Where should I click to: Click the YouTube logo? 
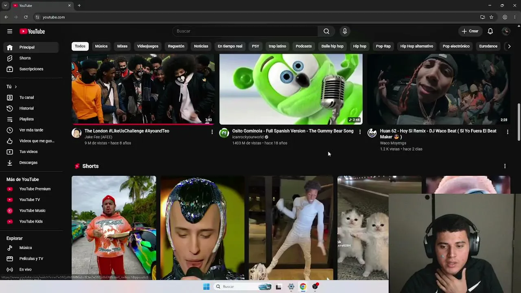click(x=32, y=31)
